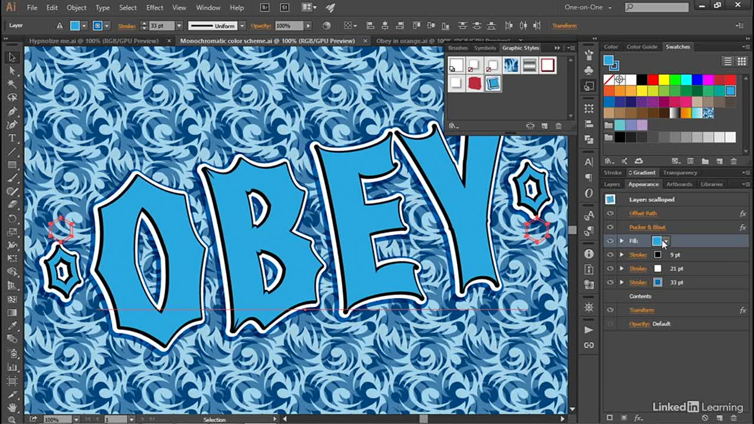Open the Object menu
This screenshot has width=754, height=424.
77,8
